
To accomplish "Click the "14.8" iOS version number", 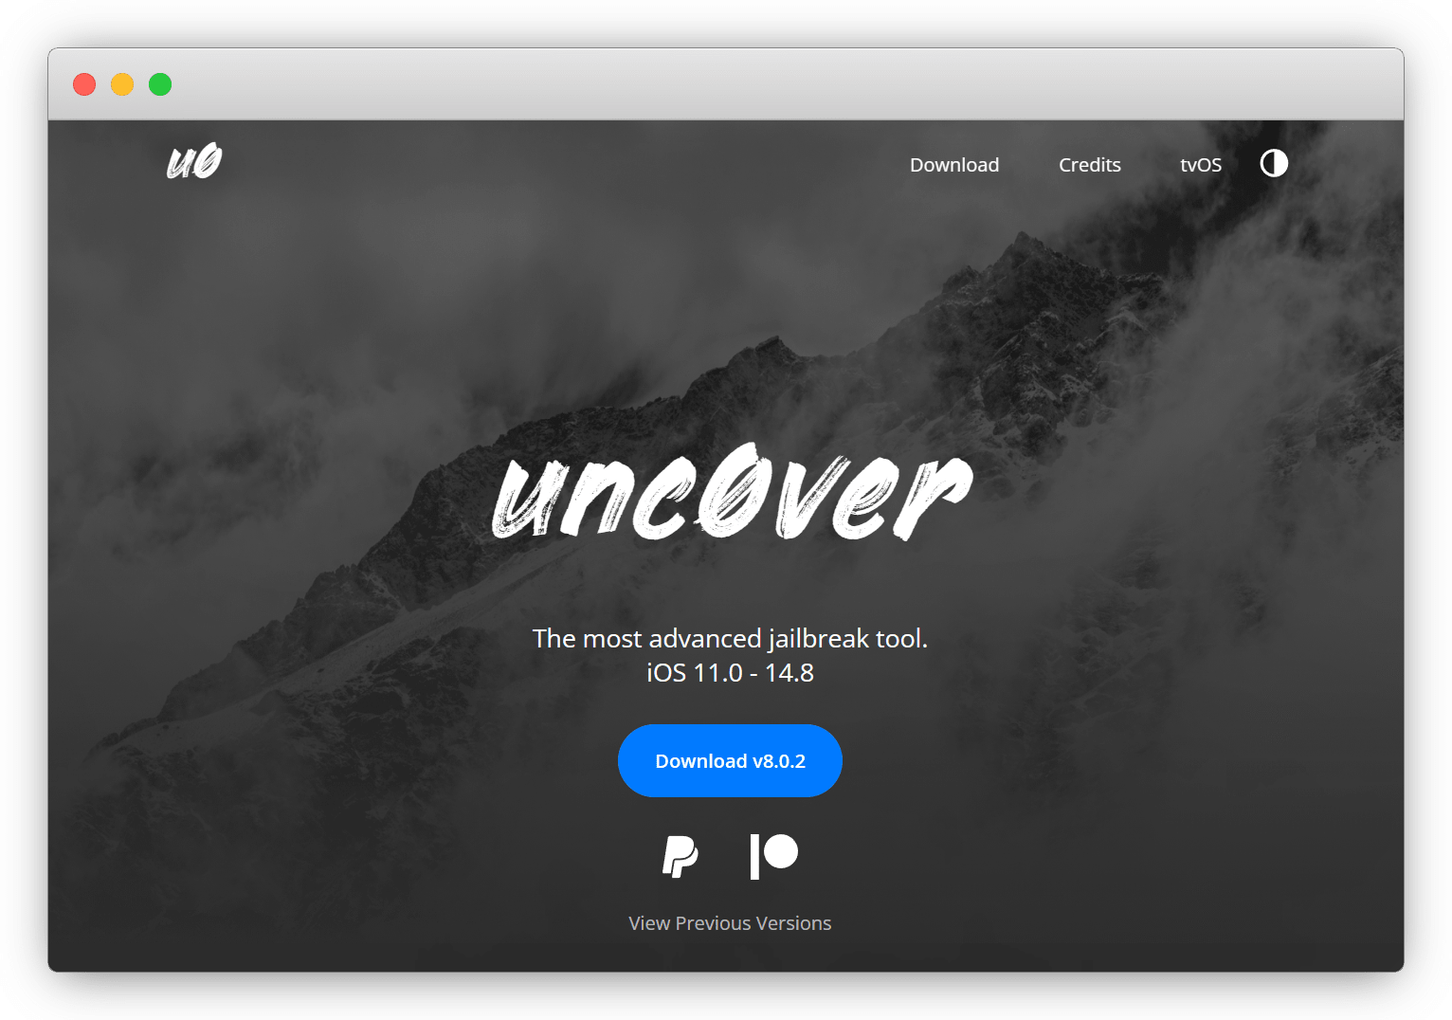I will point(790,673).
